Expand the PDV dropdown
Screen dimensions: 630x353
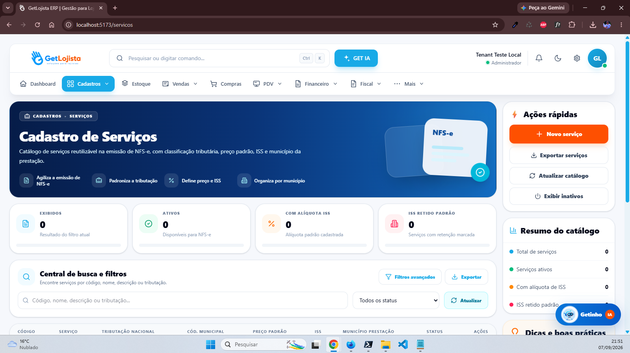pyautogui.click(x=268, y=84)
